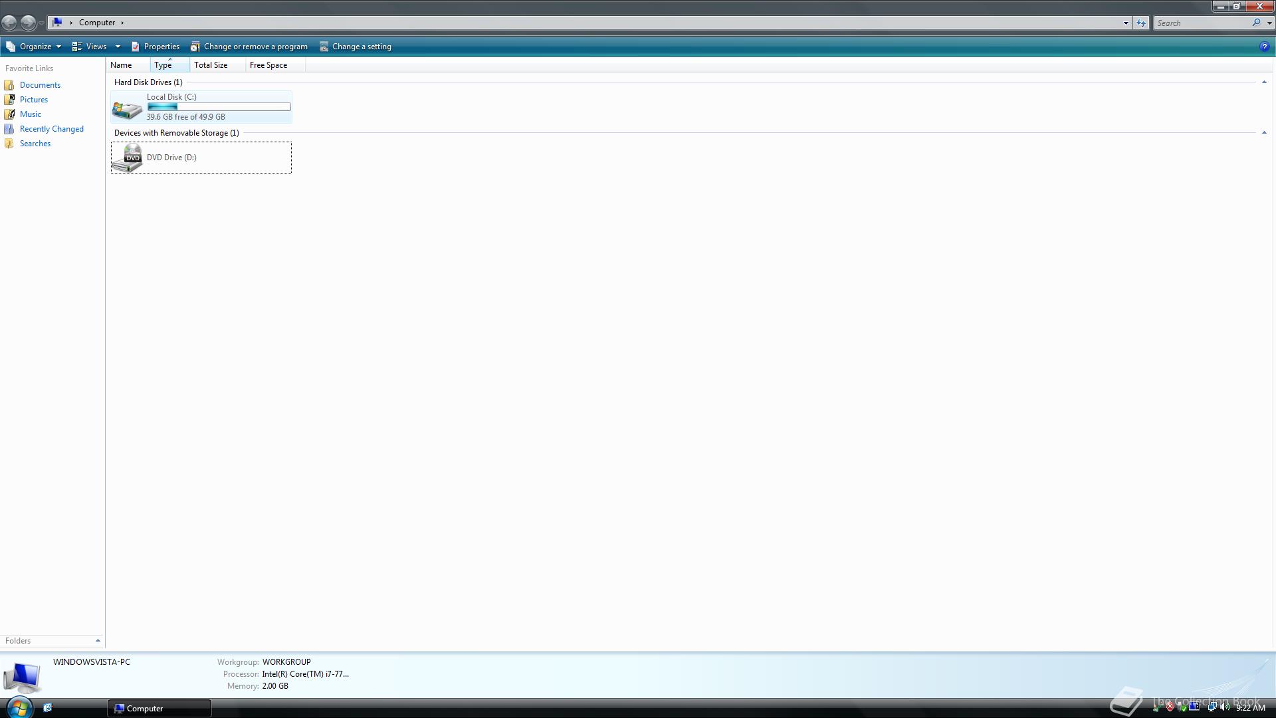Open the Windows Start orb
Screen dimensions: 1276x718
[x=19, y=707]
